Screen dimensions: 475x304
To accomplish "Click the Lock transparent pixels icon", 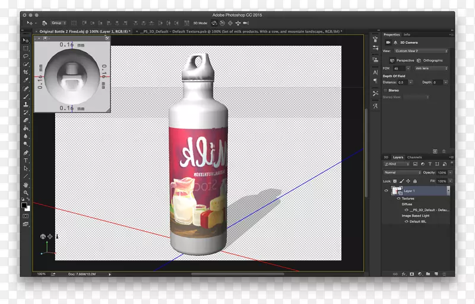I will 395,181.
